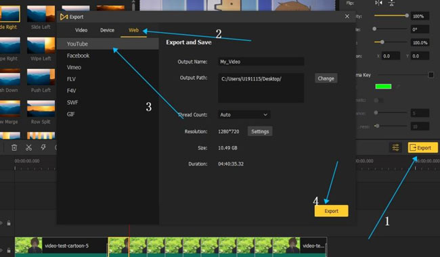Viewport: 440px width, 257px height.
Task: Click the green chroma key color swatch
Action: pyautogui.click(x=383, y=87)
